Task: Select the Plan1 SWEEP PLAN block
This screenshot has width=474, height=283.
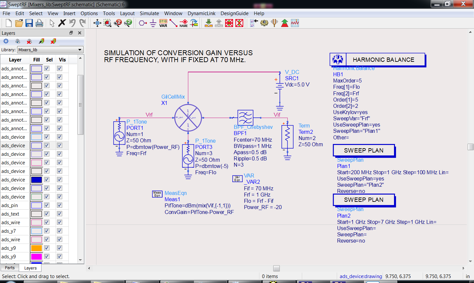Action: pyautogui.click(x=364, y=151)
